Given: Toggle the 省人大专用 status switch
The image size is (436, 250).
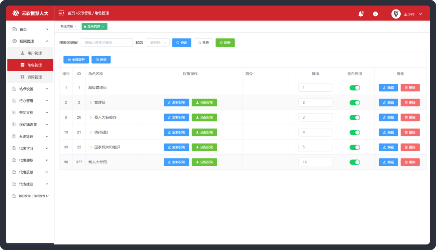Looking at the screenshot, I should [355, 162].
